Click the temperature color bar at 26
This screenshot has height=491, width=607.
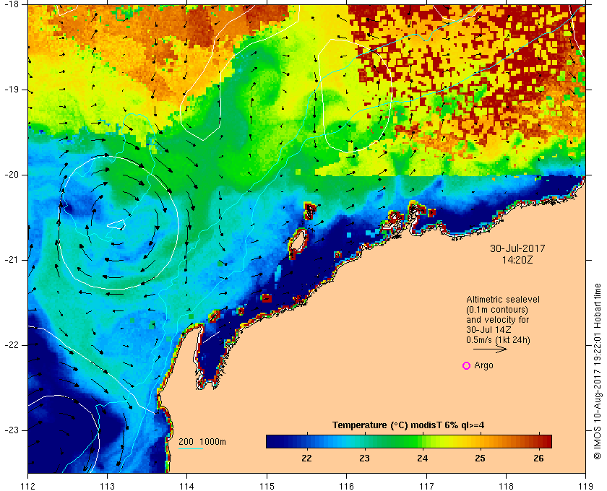(x=538, y=441)
